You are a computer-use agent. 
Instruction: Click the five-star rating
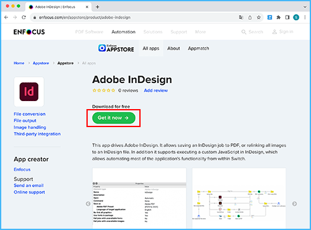pyautogui.click(x=104, y=91)
